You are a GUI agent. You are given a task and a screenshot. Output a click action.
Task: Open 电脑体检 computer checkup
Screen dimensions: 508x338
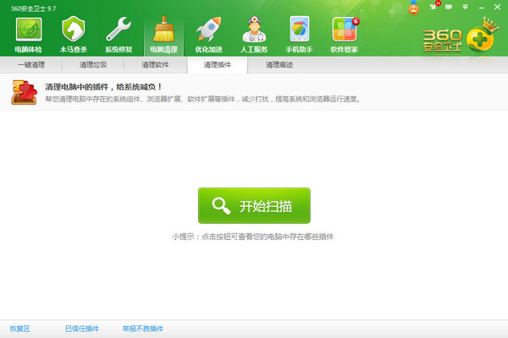tap(29, 35)
